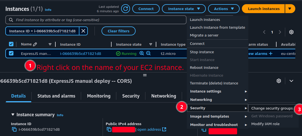Screen dimensions: 302x136
Task: Click the pencil edit icon beside Name
Action: 35,44
